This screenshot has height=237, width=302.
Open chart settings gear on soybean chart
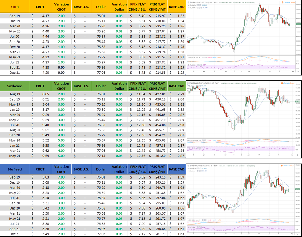(298, 154)
